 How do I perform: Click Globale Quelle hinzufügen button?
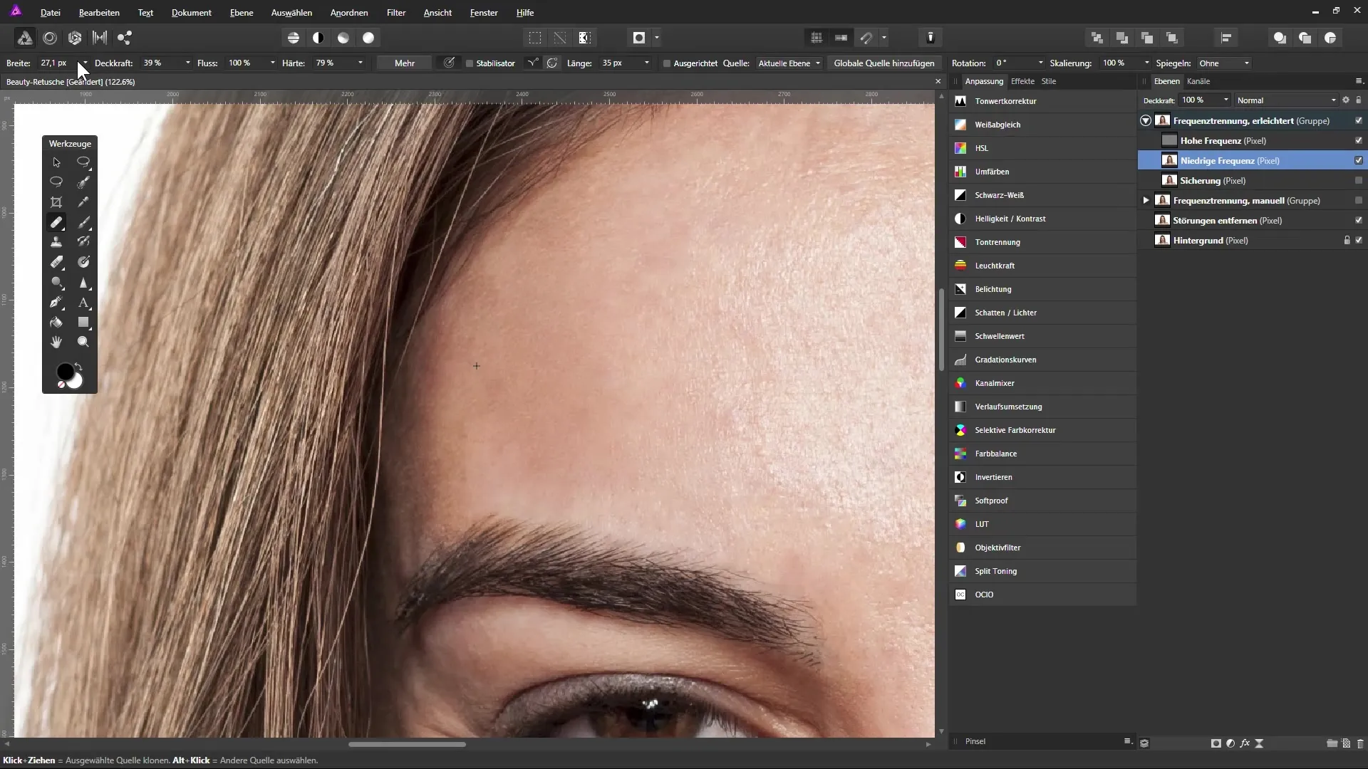(884, 63)
